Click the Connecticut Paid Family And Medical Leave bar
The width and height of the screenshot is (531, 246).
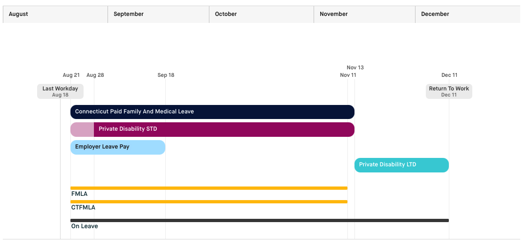pos(212,112)
